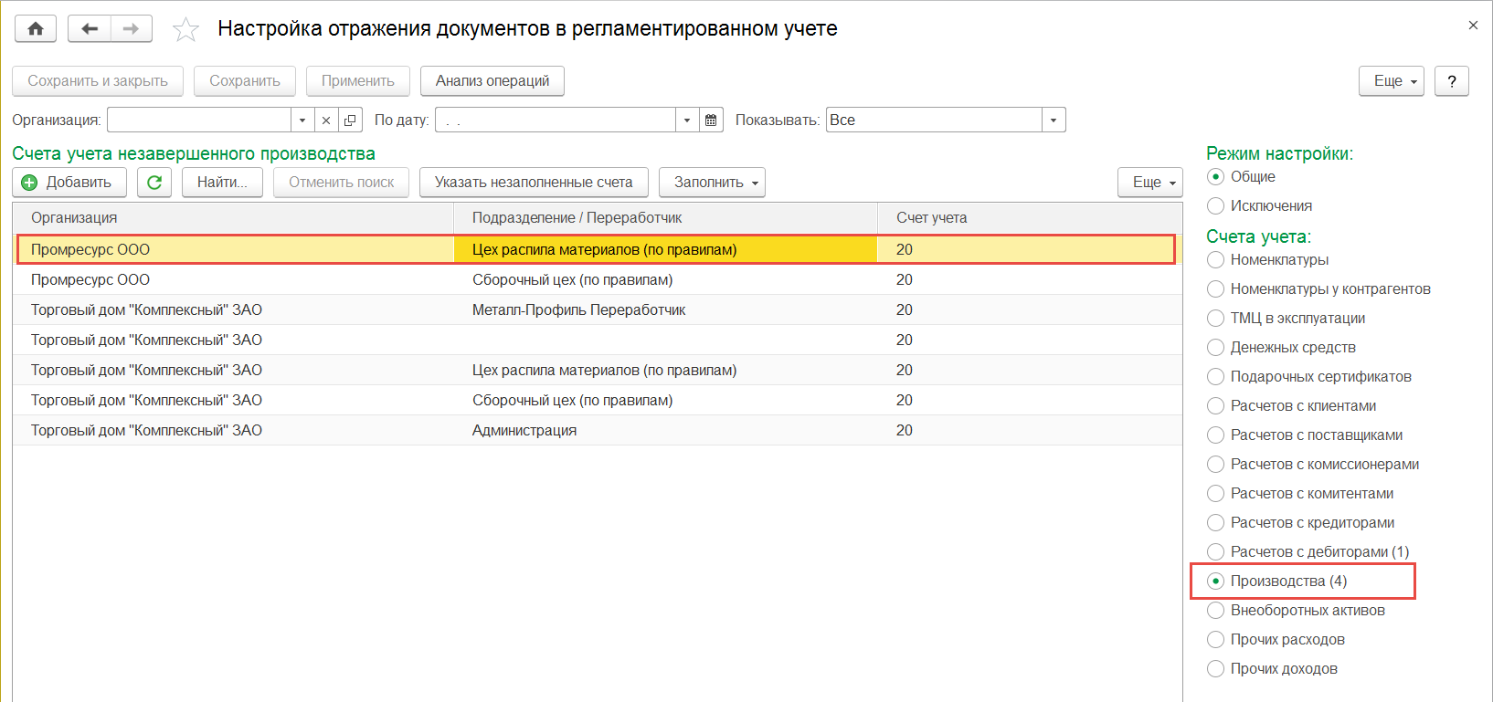
Task: Open the calendar date picker icon
Action: coord(711,120)
